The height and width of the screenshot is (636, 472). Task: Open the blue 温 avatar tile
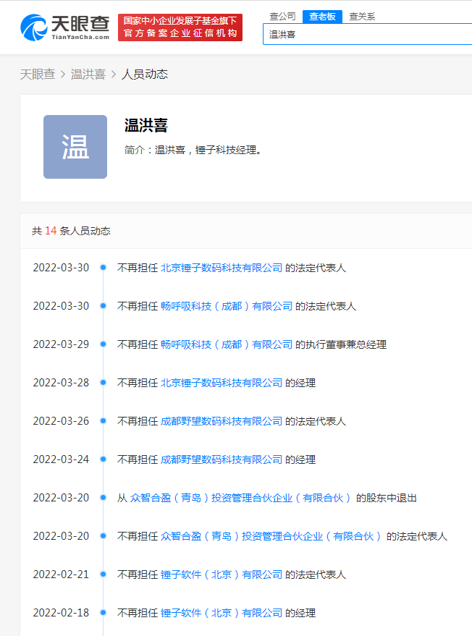[75, 147]
